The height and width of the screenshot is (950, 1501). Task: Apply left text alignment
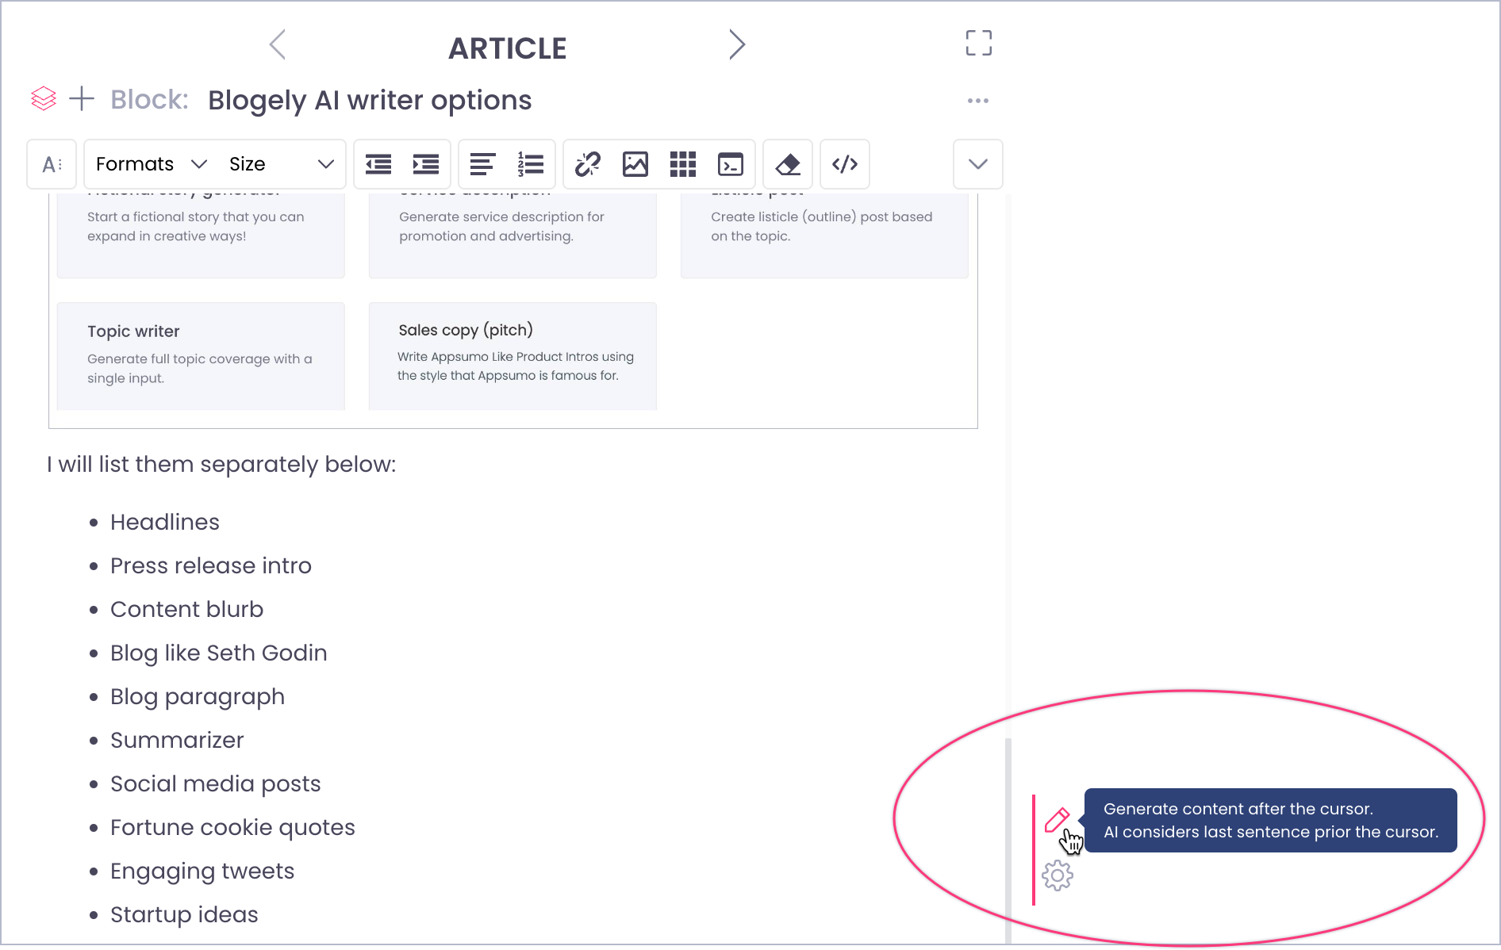coord(482,164)
